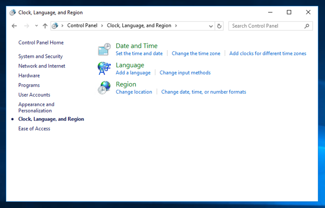Expand chevron after Control Panel breadcrumb

pyautogui.click(x=102, y=26)
